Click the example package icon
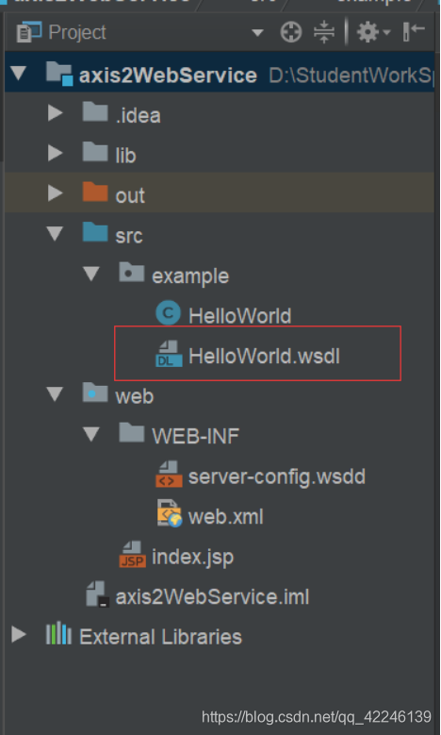 pyautogui.click(x=132, y=273)
